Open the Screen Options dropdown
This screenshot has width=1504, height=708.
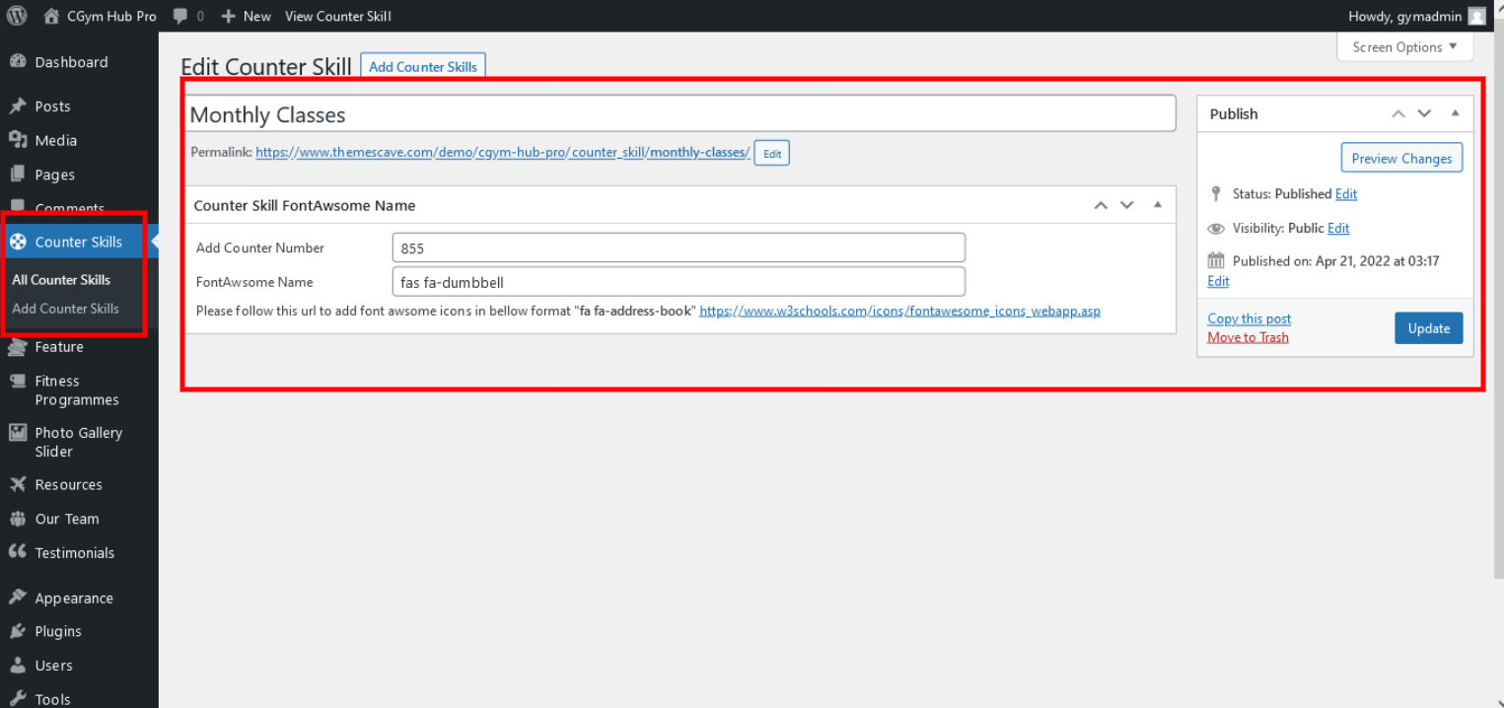1404,47
